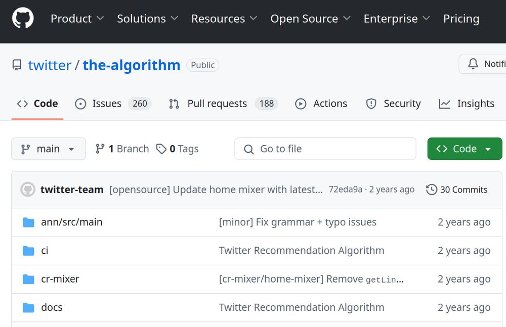Click the code brackets icon in Code tab

[x=22, y=104]
